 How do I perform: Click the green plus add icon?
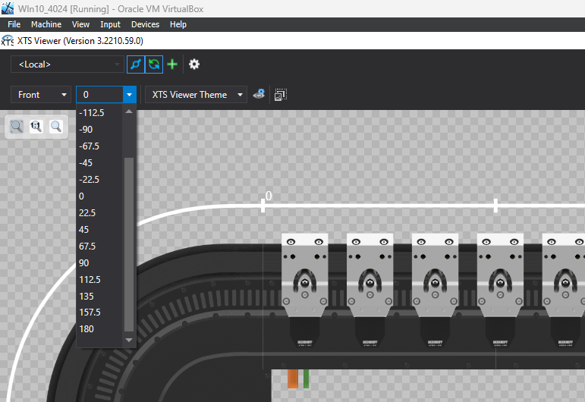click(172, 64)
